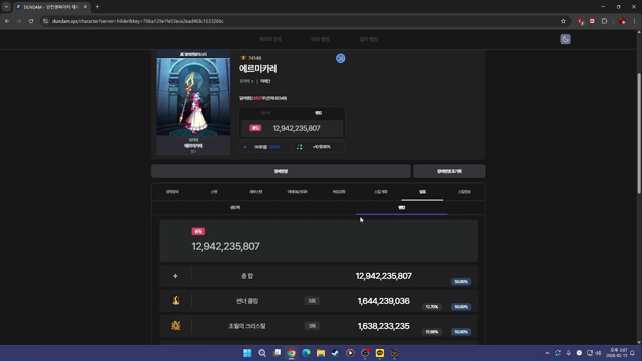Select the 샌드백 sub-tab below the tabs

[235, 208]
